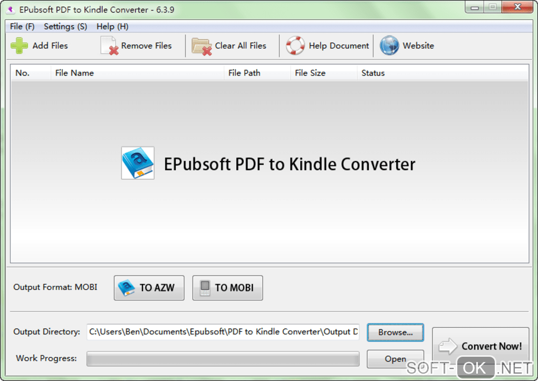Click the Help Document lifebuoy icon

(295, 46)
